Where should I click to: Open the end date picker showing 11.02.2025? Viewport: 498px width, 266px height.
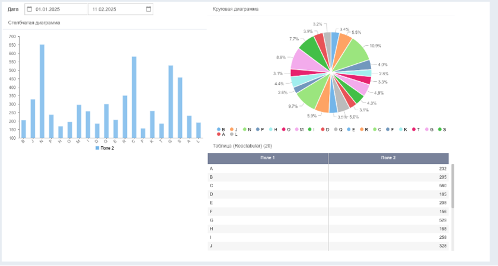[116, 9]
